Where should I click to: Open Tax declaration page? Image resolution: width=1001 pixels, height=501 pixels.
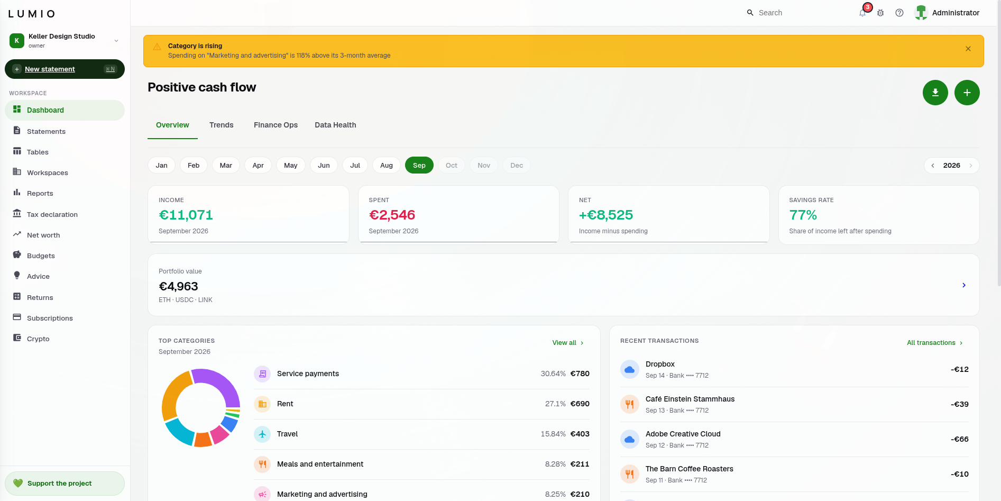click(x=65, y=214)
